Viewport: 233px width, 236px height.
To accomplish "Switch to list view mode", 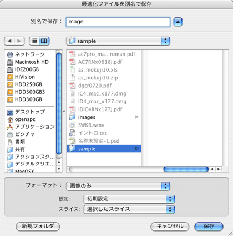I will coord(34,41).
